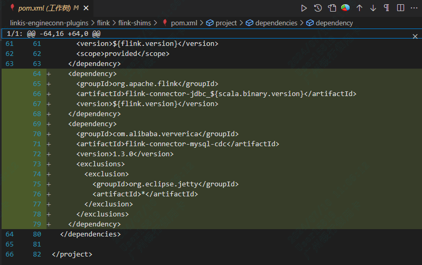Click the closing </exclusions> tag line

[102, 214]
